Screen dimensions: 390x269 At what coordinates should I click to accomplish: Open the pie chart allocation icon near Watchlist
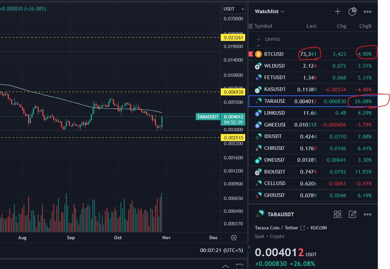tap(352, 11)
